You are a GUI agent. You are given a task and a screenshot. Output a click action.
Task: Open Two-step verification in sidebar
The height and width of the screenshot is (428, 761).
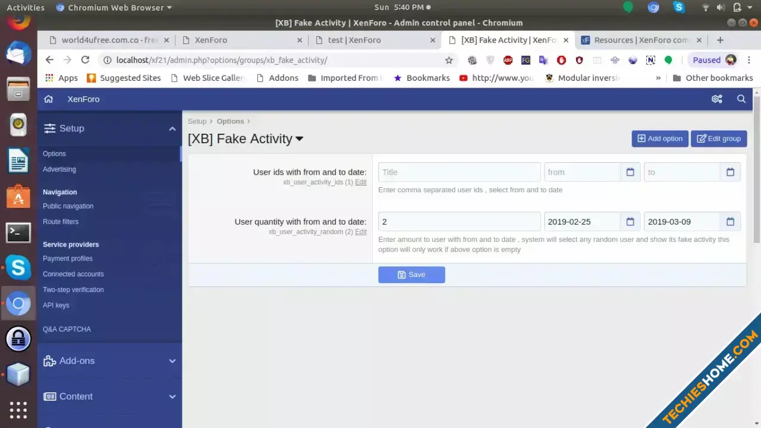click(x=73, y=289)
